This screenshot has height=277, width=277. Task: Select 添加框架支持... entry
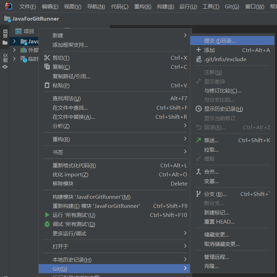115,45
